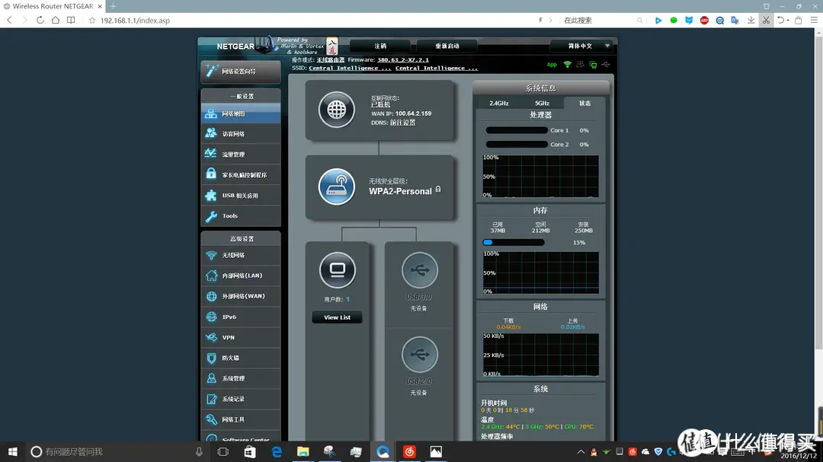
Task: Open 外部网络(WAN) settings
Action: pos(240,296)
